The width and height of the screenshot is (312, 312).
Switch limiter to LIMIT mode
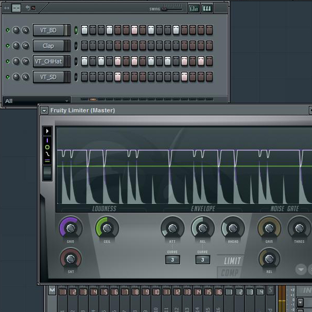(232, 261)
